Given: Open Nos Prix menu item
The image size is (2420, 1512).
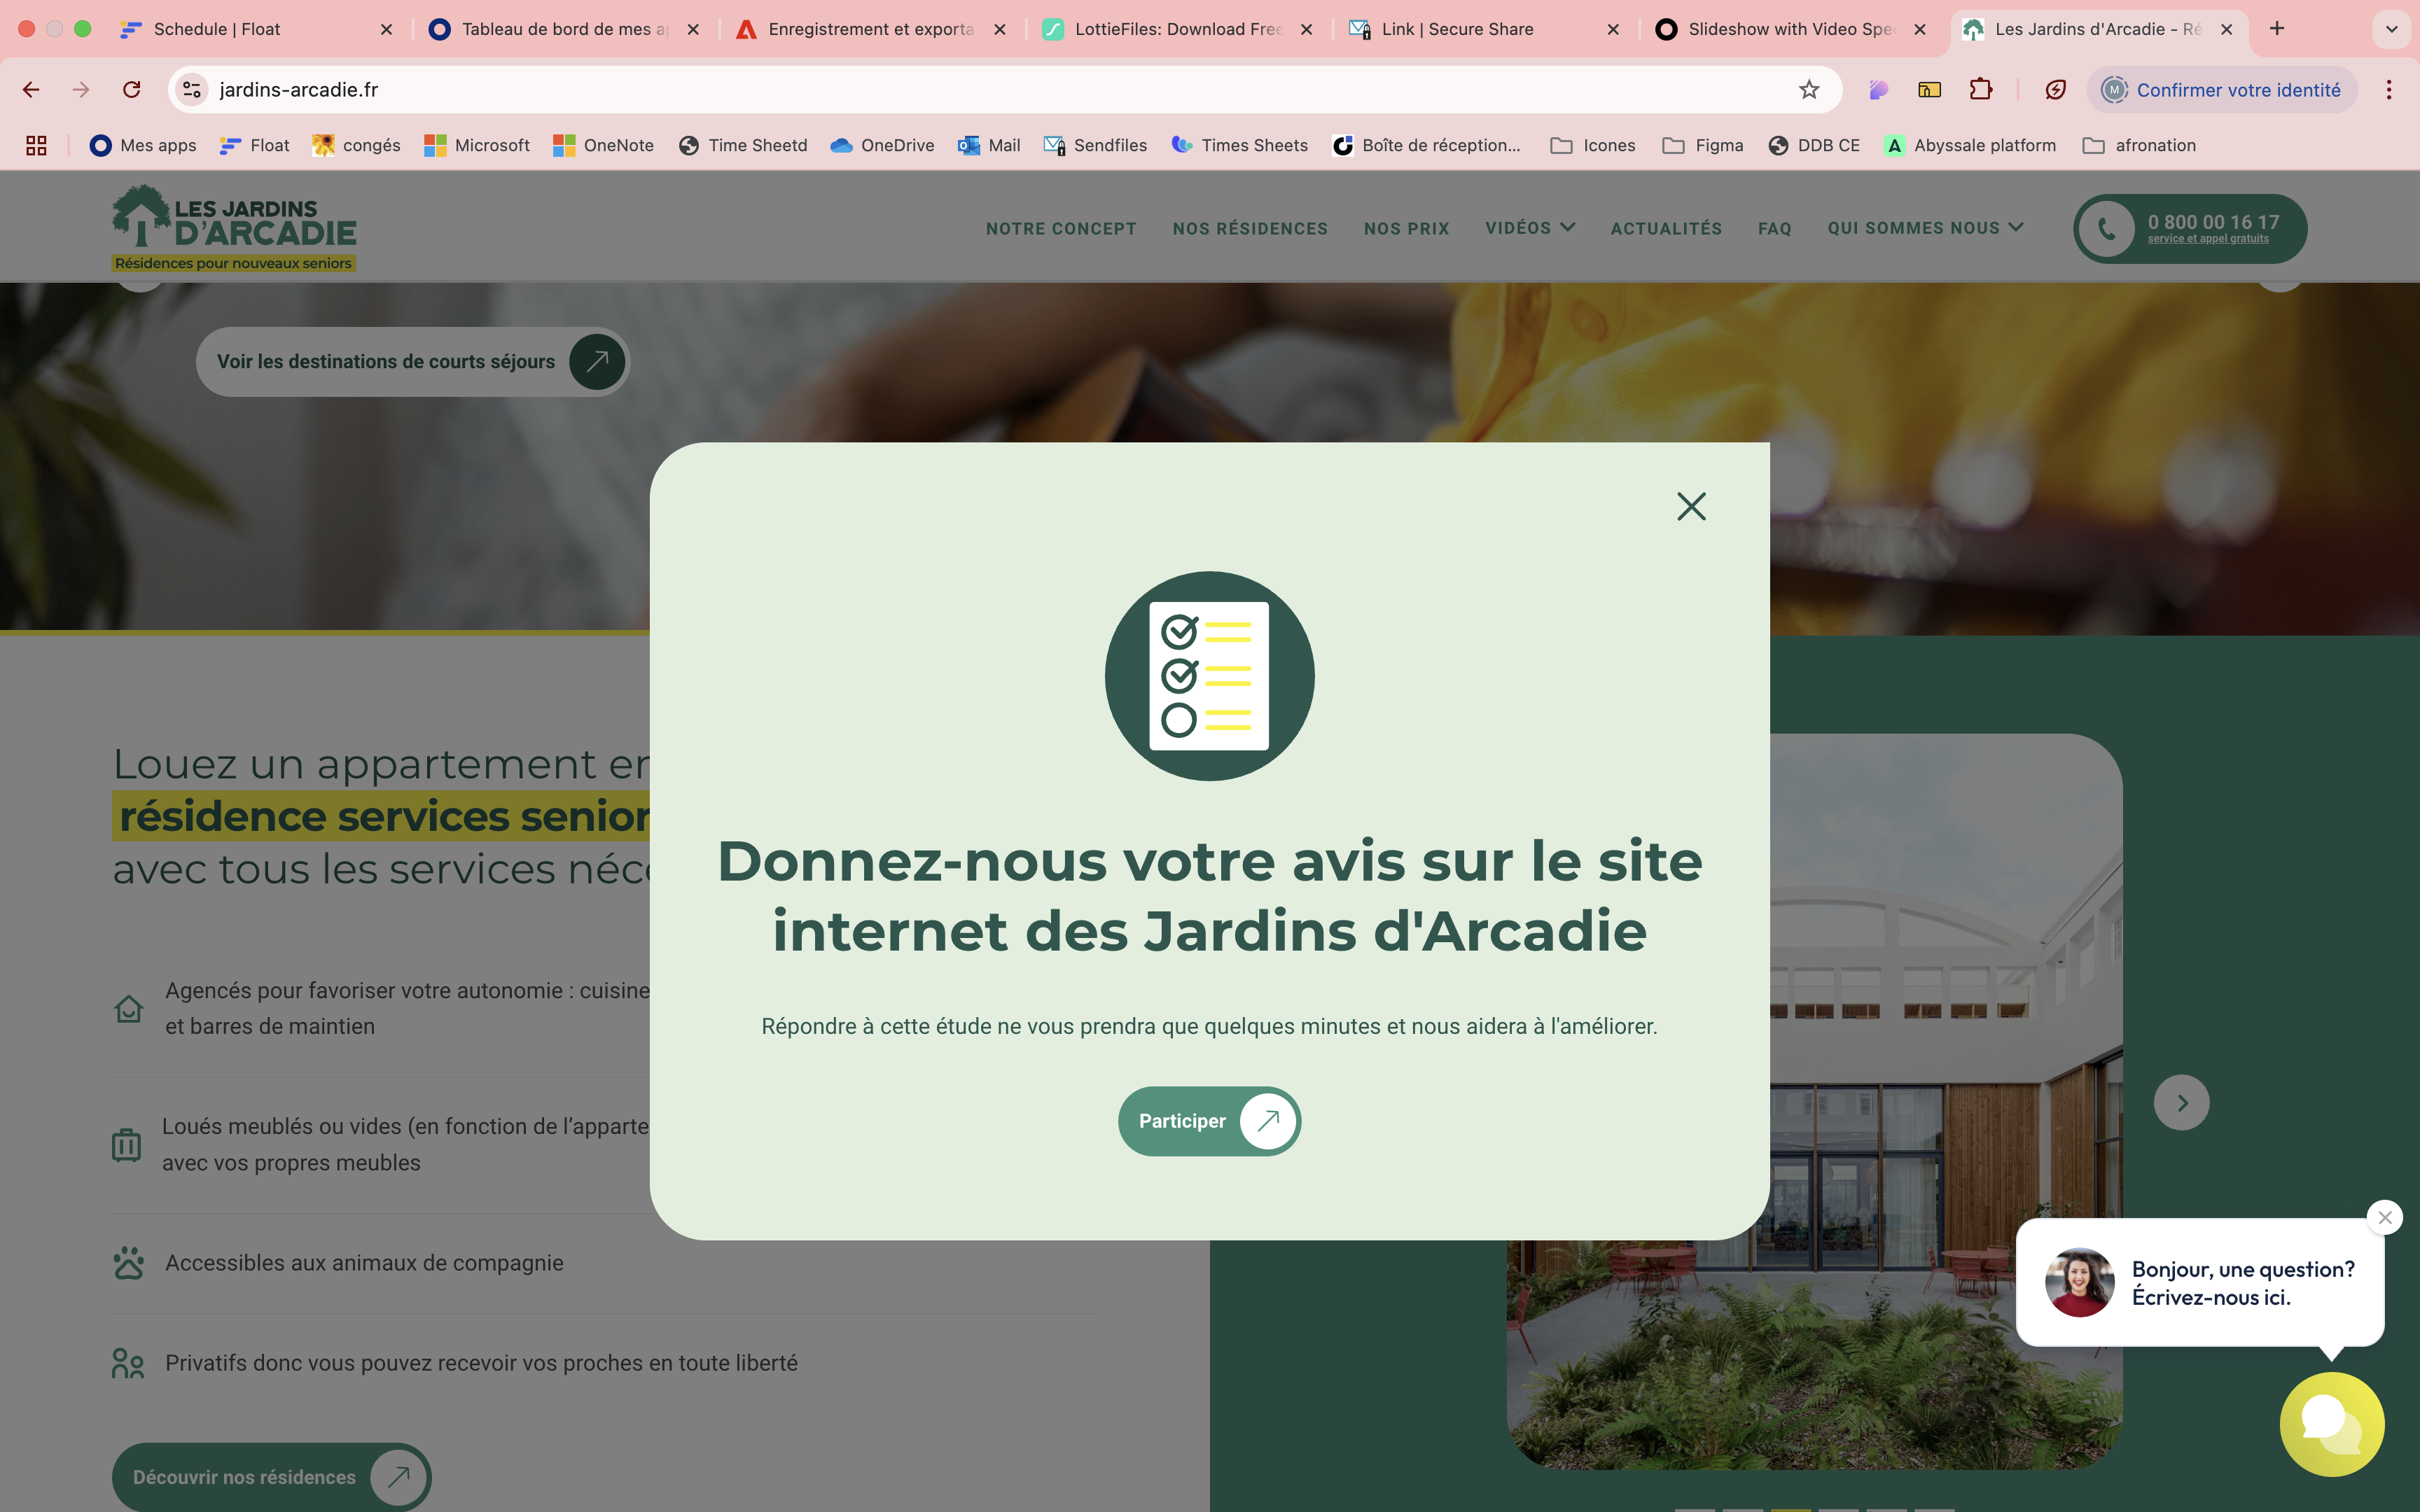Looking at the screenshot, I should pyautogui.click(x=1406, y=228).
